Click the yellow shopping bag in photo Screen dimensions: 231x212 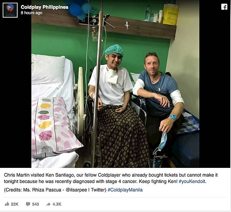[170, 14]
